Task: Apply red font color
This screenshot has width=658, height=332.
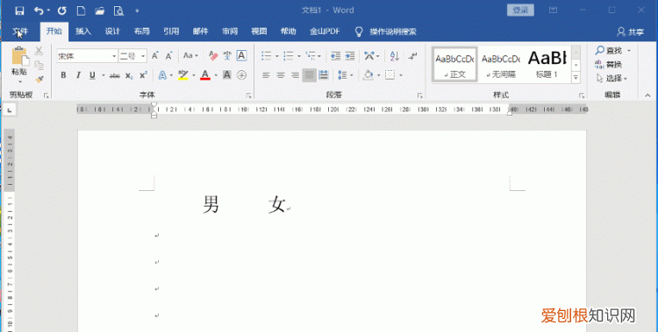Action: [x=204, y=75]
